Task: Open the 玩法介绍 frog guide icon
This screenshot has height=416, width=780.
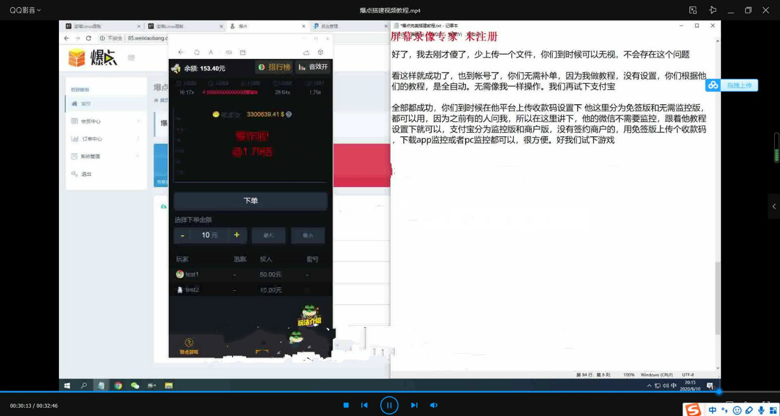Action: pos(310,316)
